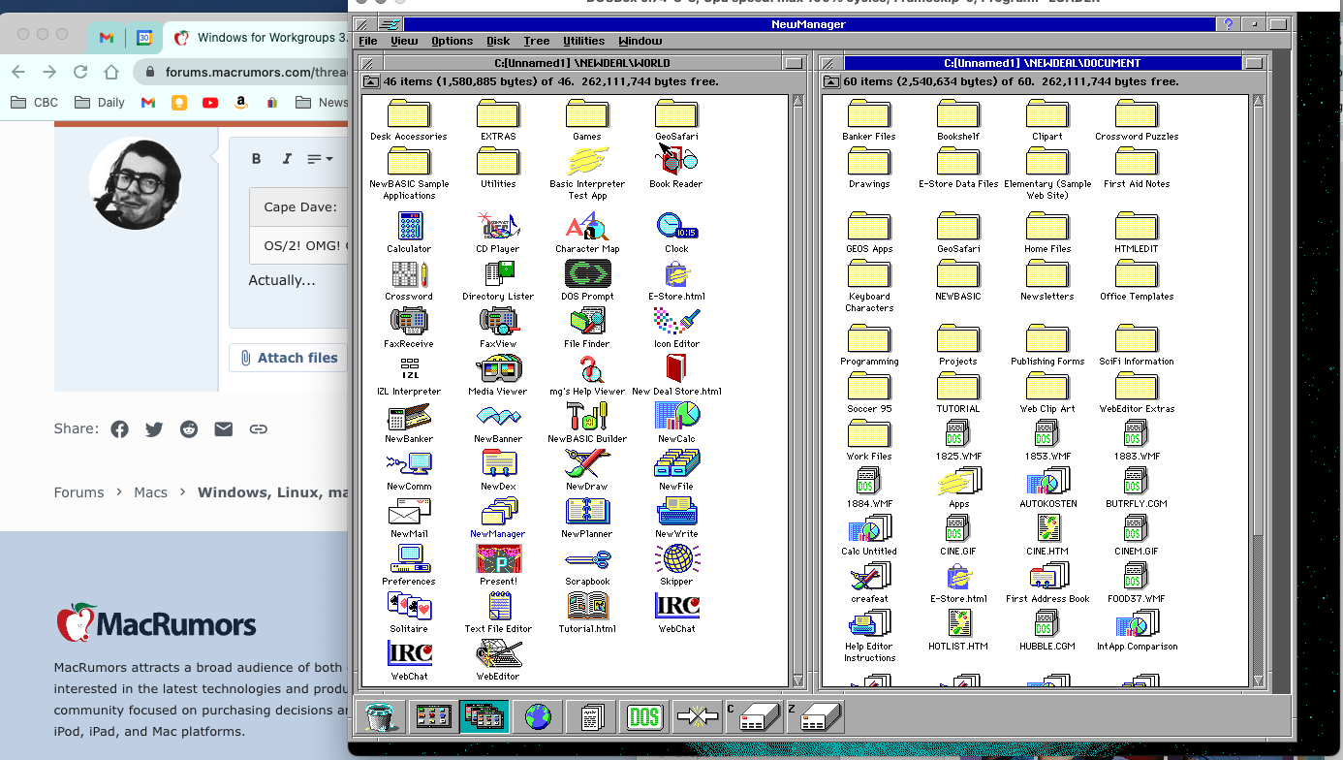This screenshot has width=1343, height=760.
Task: Open the Disk menu
Action: tap(498, 41)
